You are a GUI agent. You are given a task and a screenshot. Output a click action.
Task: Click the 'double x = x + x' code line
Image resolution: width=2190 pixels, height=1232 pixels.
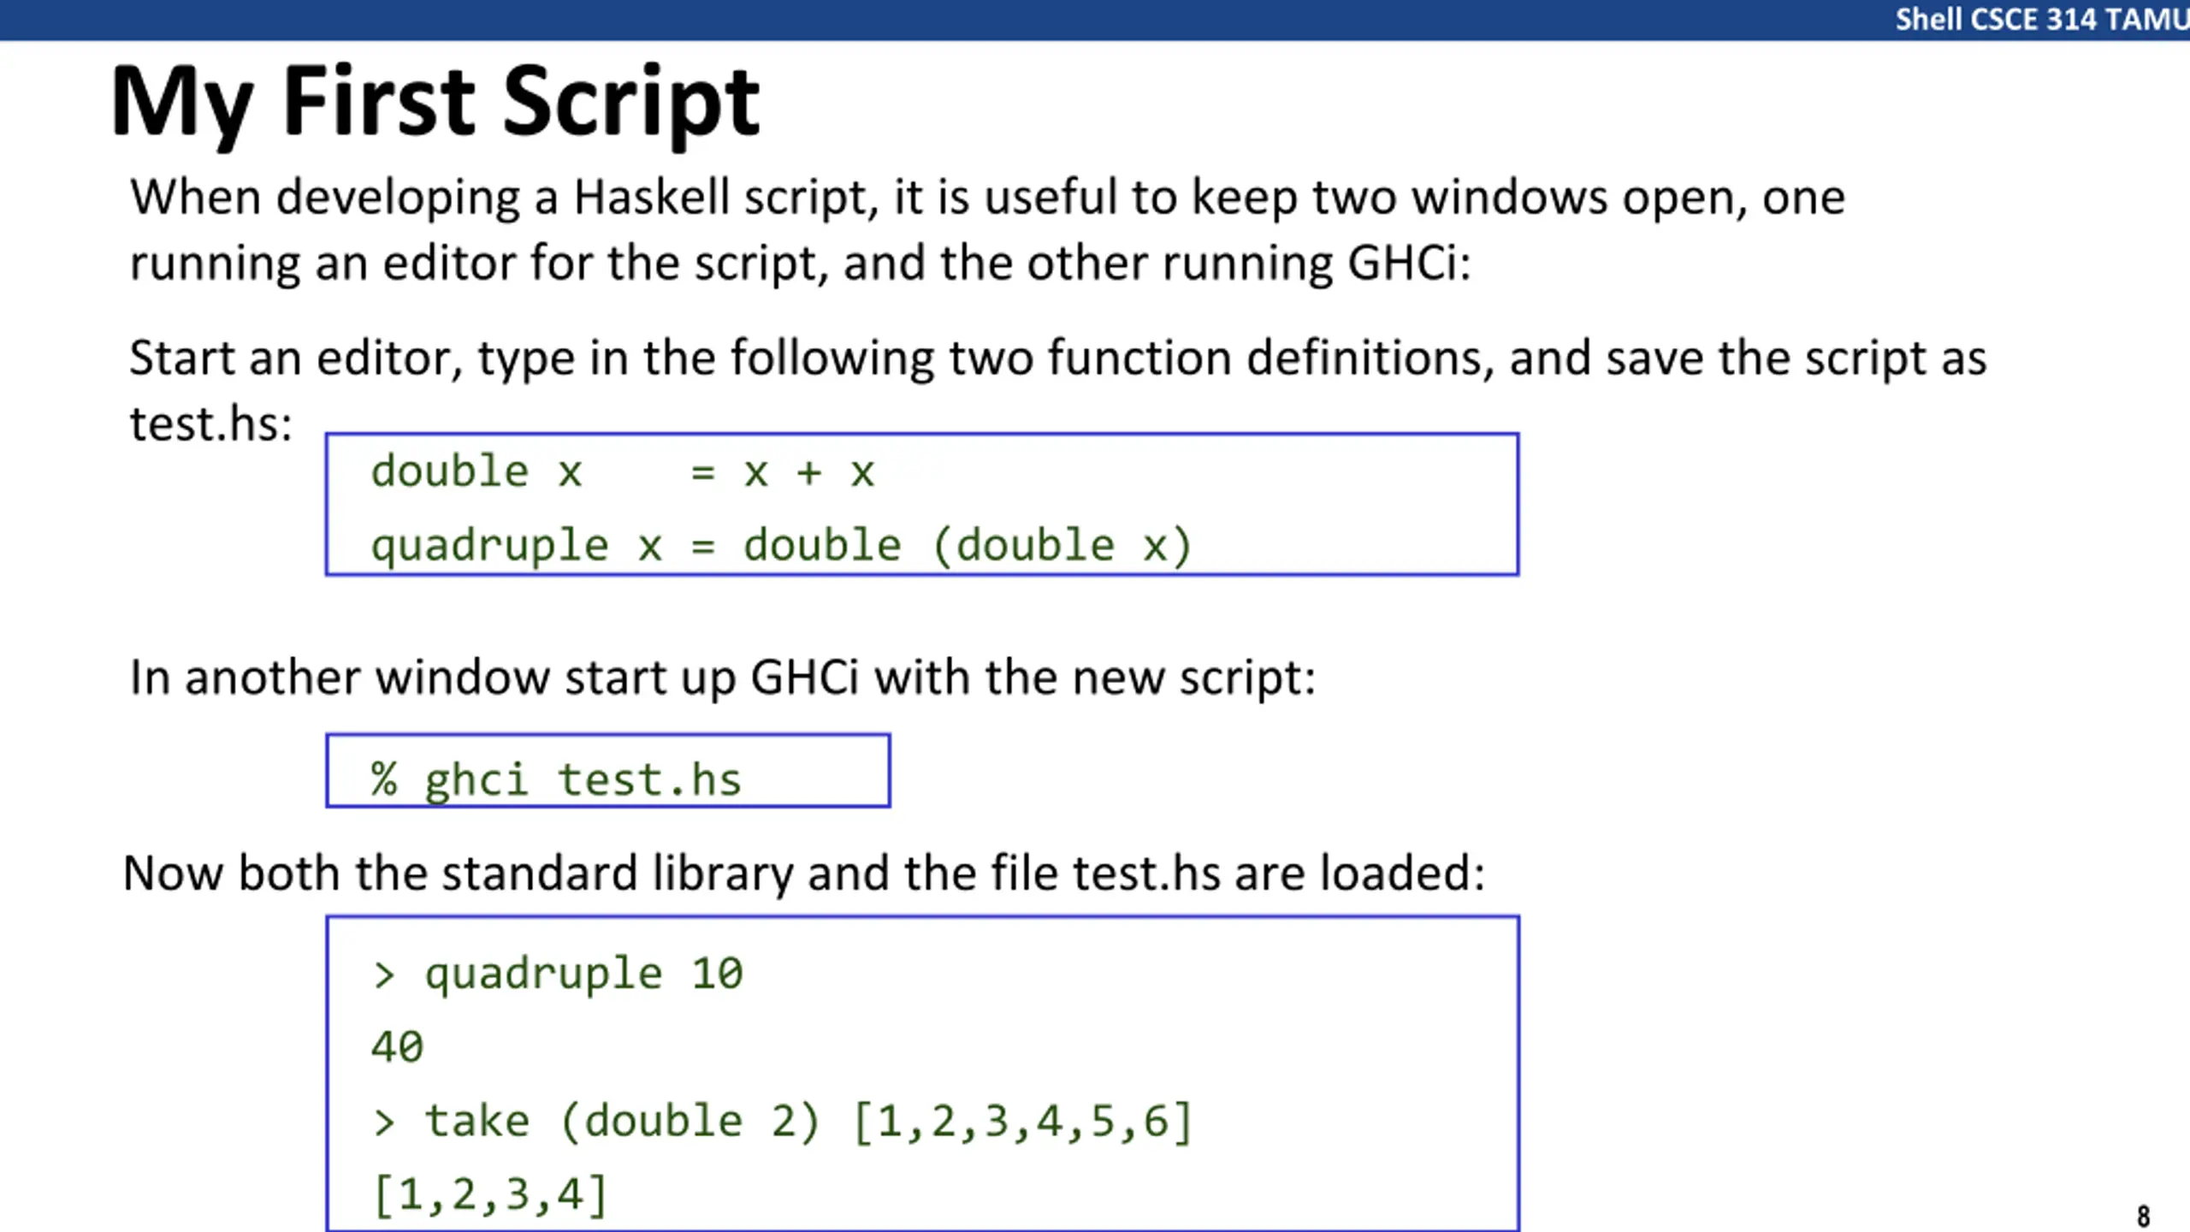pos(622,472)
